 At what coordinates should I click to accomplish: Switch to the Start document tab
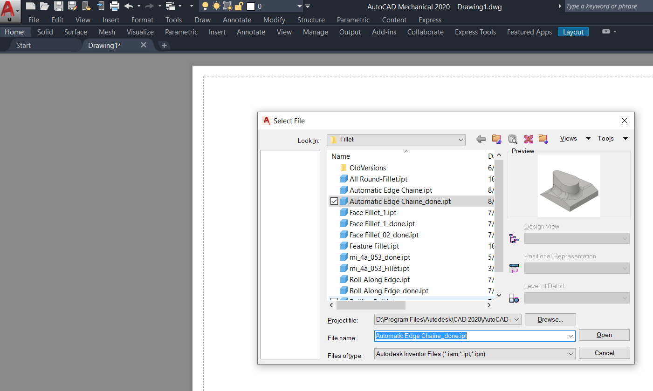tap(24, 45)
